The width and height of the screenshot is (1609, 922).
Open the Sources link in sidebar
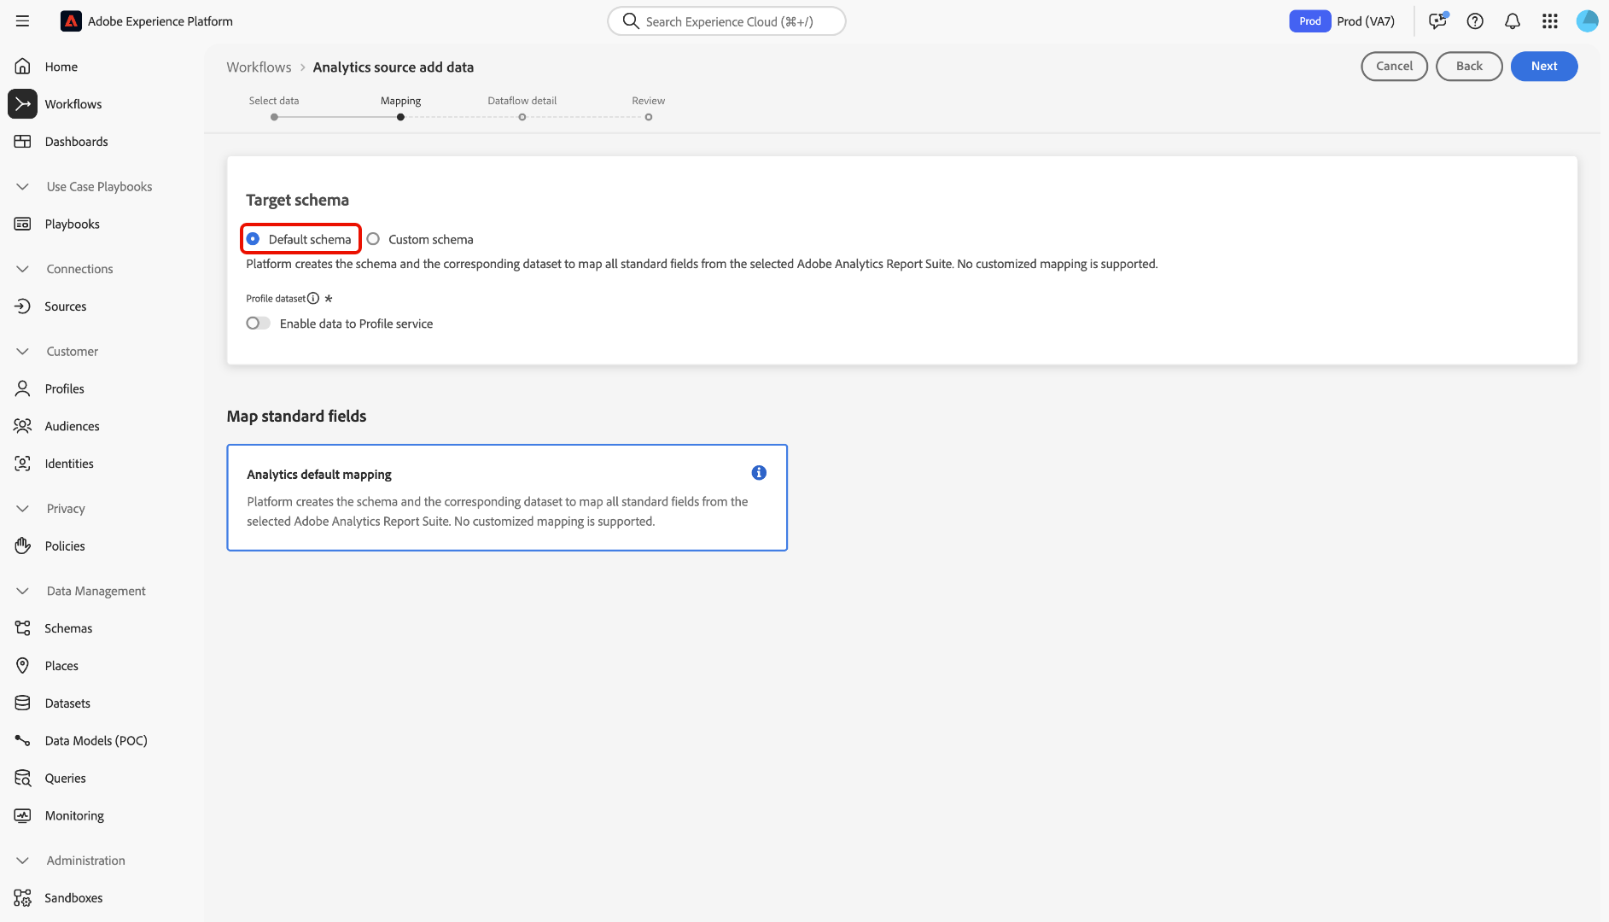coord(66,306)
